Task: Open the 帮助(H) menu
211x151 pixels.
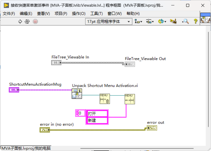Action: pos(133,14)
